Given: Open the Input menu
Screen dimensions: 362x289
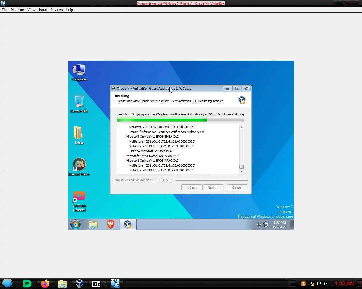Looking at the screenshot, I should tap(43, 10).
